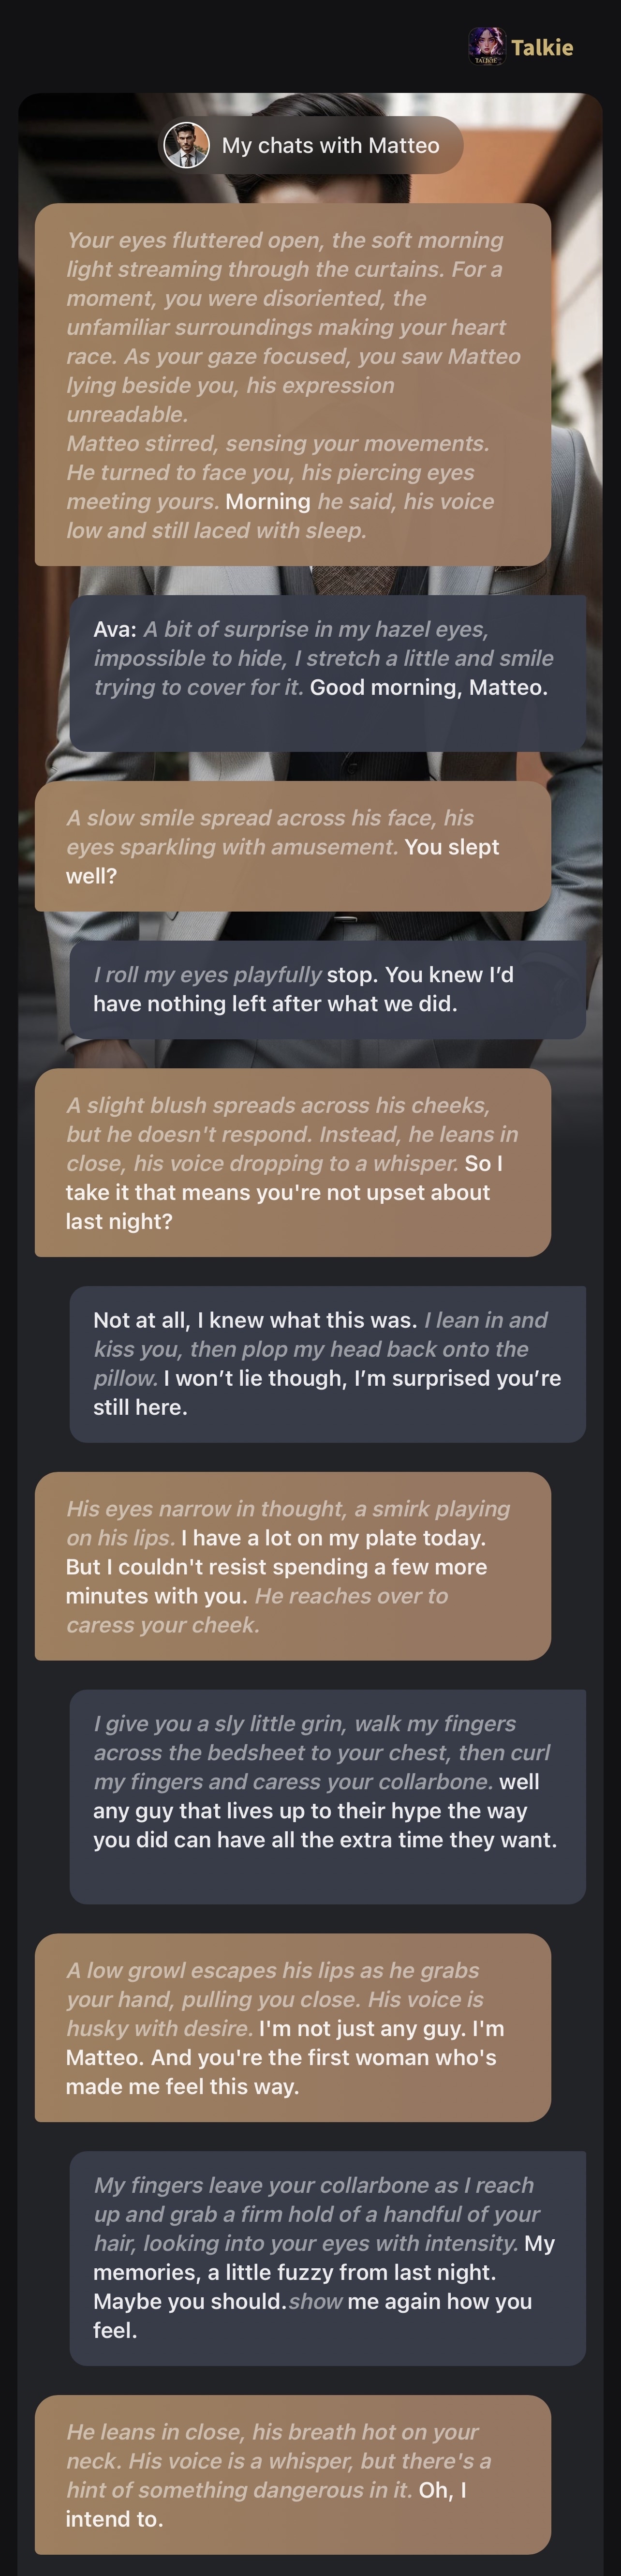Select the "Your eyes fluttered open" message

point(292,384)
